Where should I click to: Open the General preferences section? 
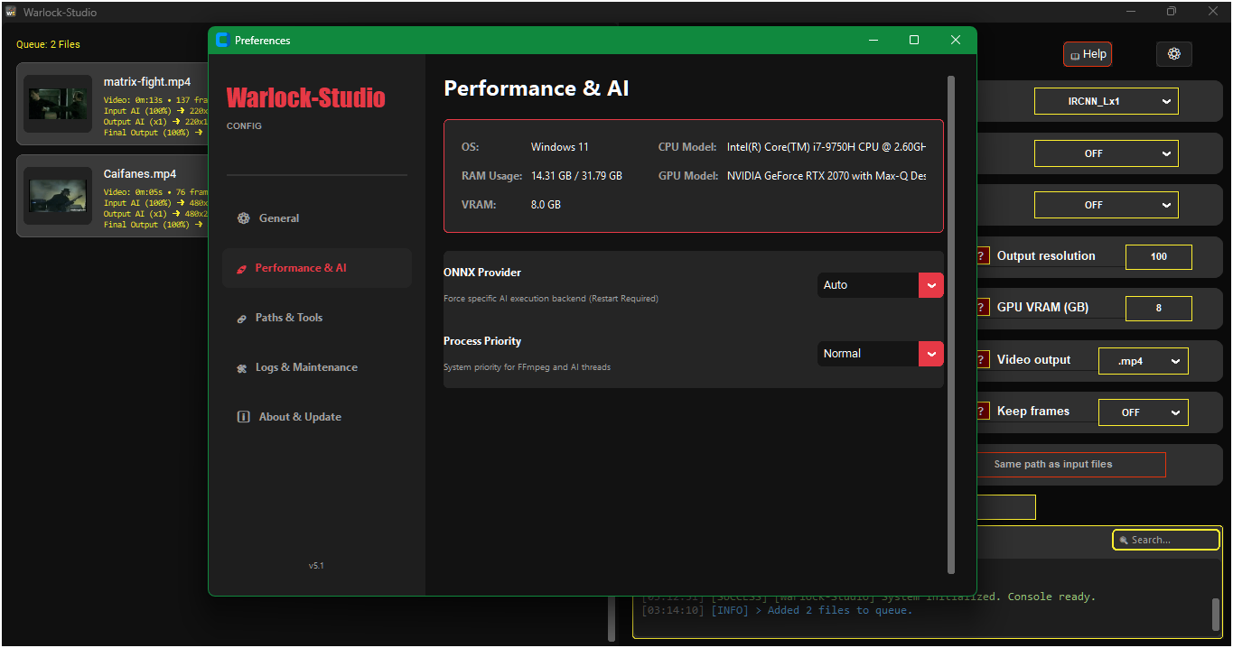tap(316, 218)
